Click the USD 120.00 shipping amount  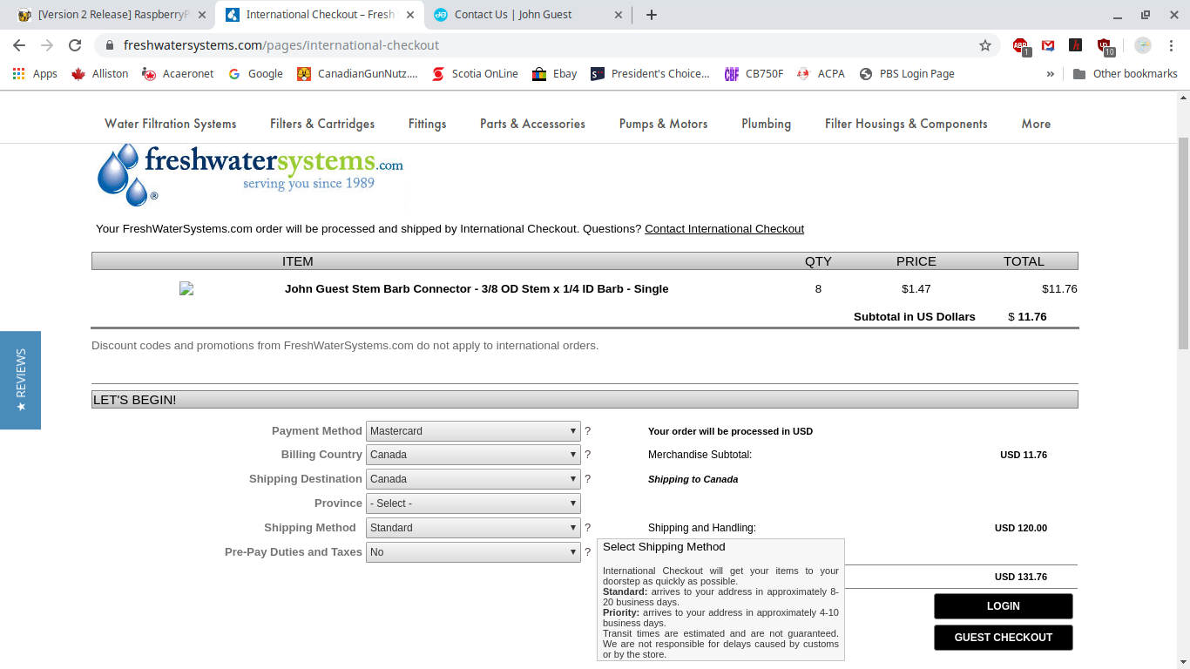[1021, 528]
